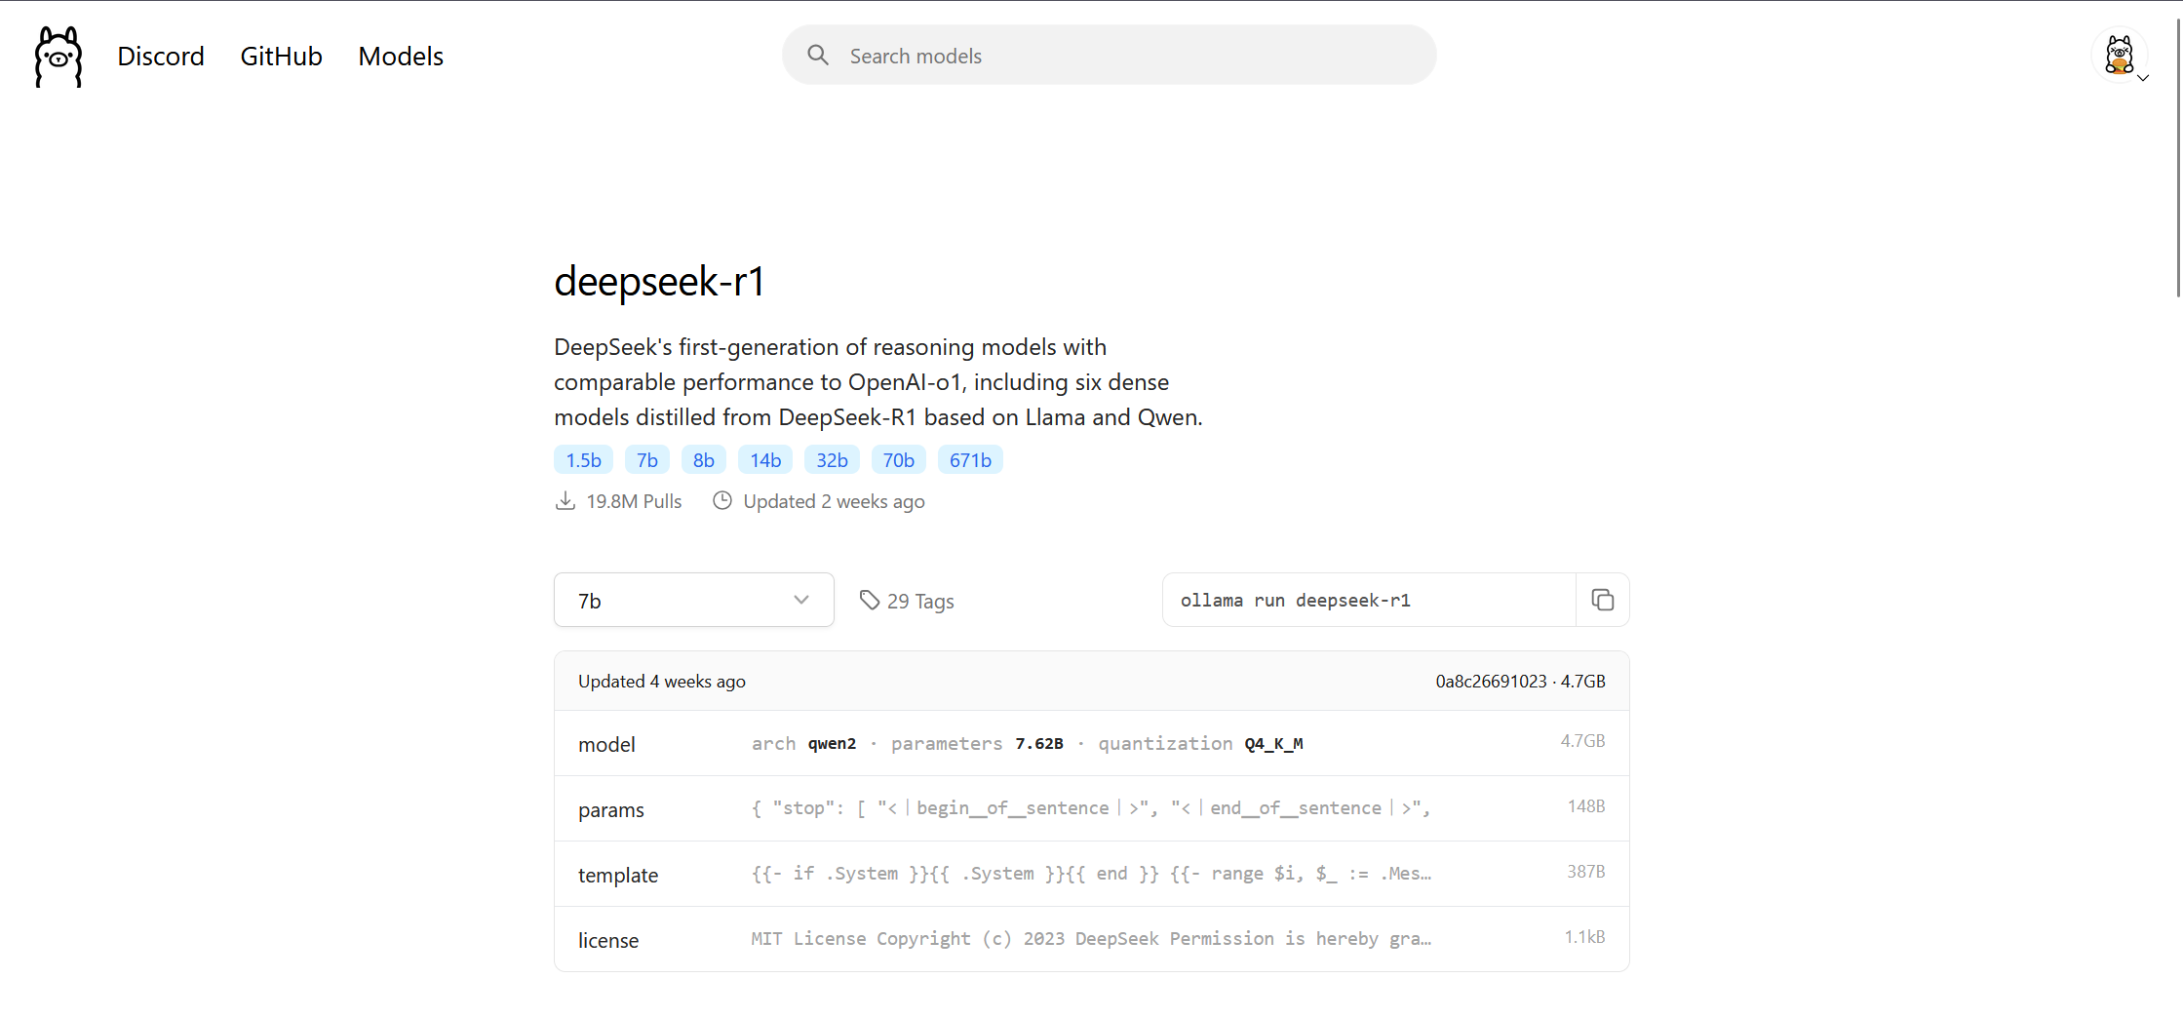
Task: Select the 8b size tag
Action: [x=704, y=460]
